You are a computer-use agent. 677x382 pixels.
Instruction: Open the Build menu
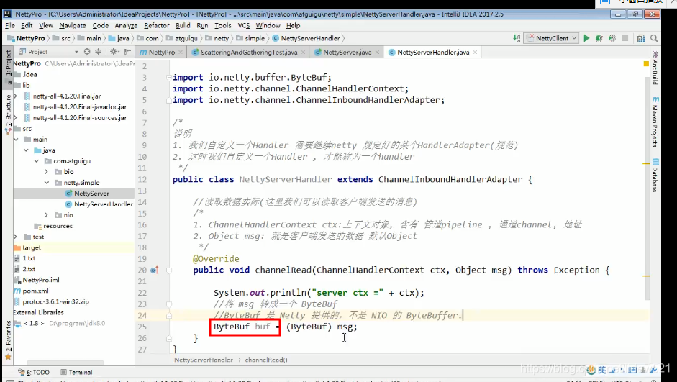(x=183, y=25)
